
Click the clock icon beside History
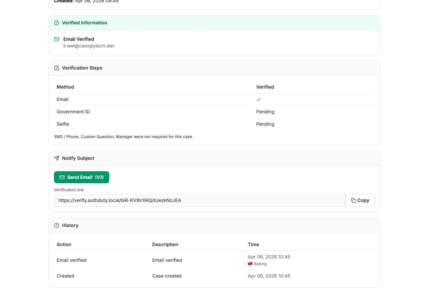[56, 225]
